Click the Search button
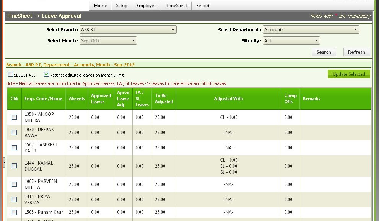This screenshot has height=221, width=379. (x=324, y=52)
